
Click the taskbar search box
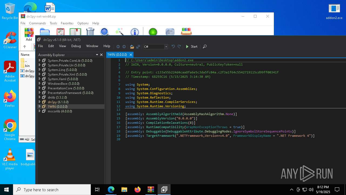coord(52,190)
